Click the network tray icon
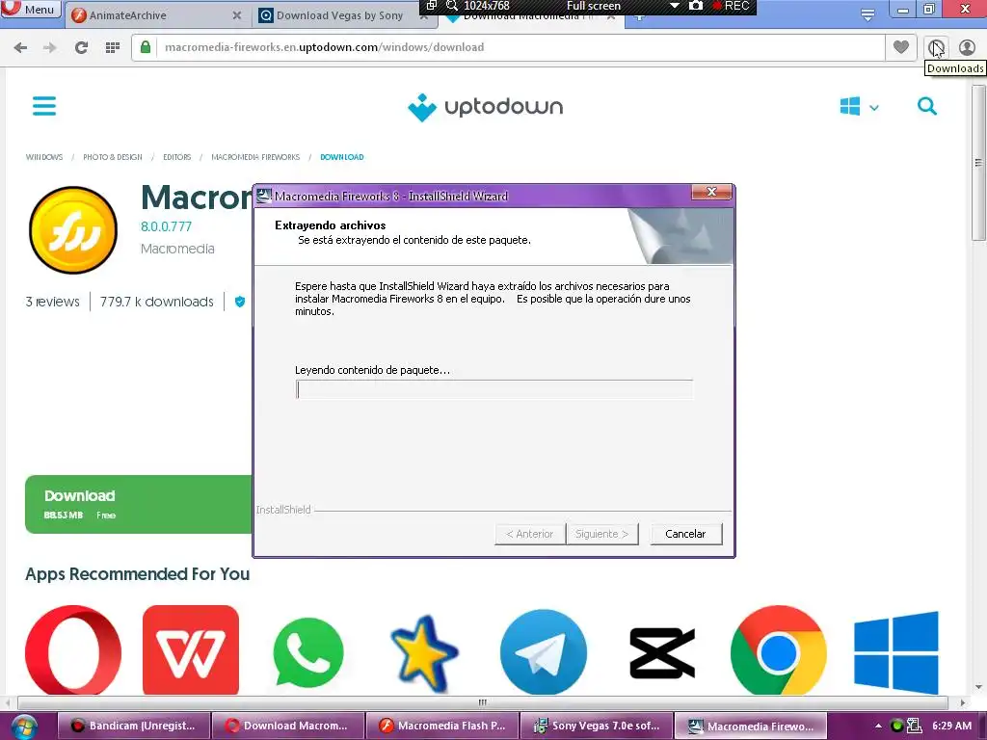 [x=915, y=727]
